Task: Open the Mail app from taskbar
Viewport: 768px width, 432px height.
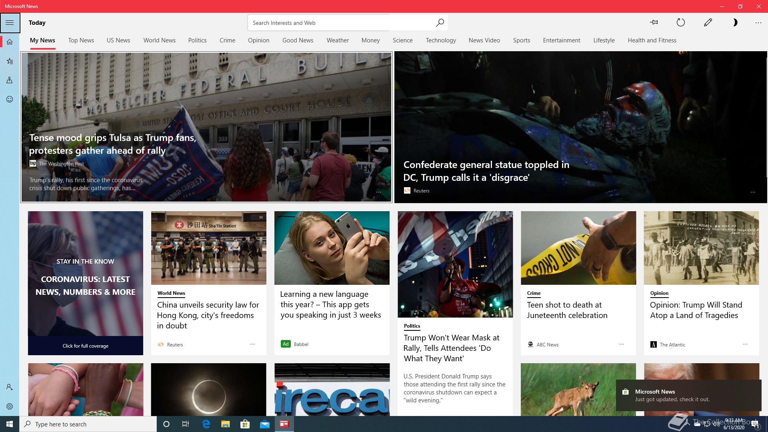Action: [265, 424]
